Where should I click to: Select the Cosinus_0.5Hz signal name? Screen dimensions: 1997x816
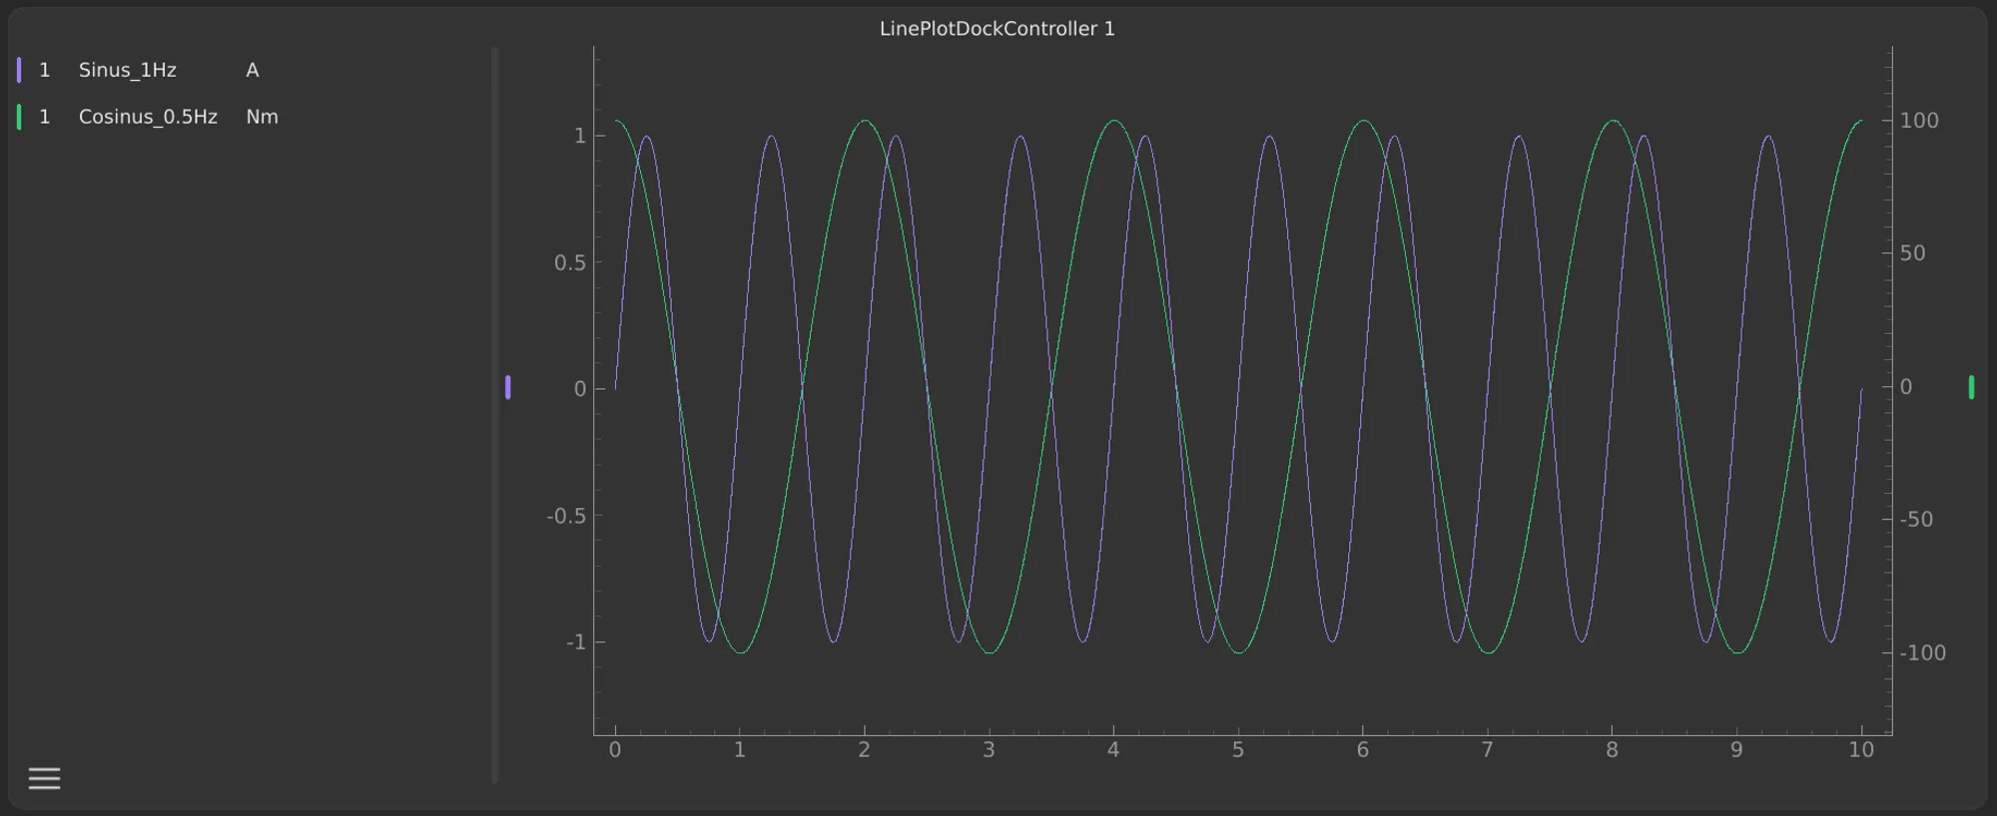[148, 117]
